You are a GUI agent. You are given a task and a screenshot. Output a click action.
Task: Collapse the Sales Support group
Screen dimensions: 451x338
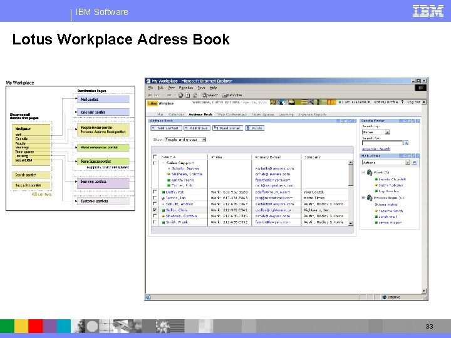coord(163,163)
